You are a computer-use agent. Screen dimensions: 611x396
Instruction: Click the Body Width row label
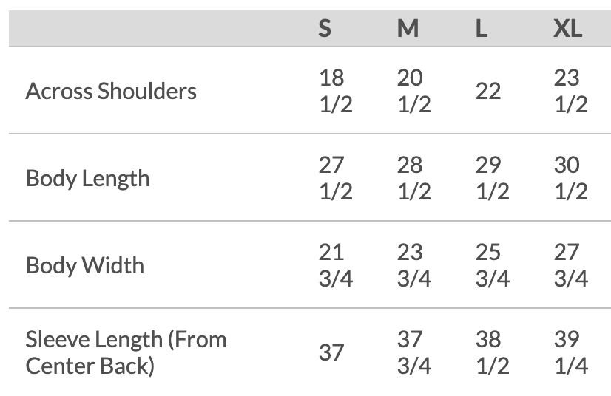coord(85,265)
